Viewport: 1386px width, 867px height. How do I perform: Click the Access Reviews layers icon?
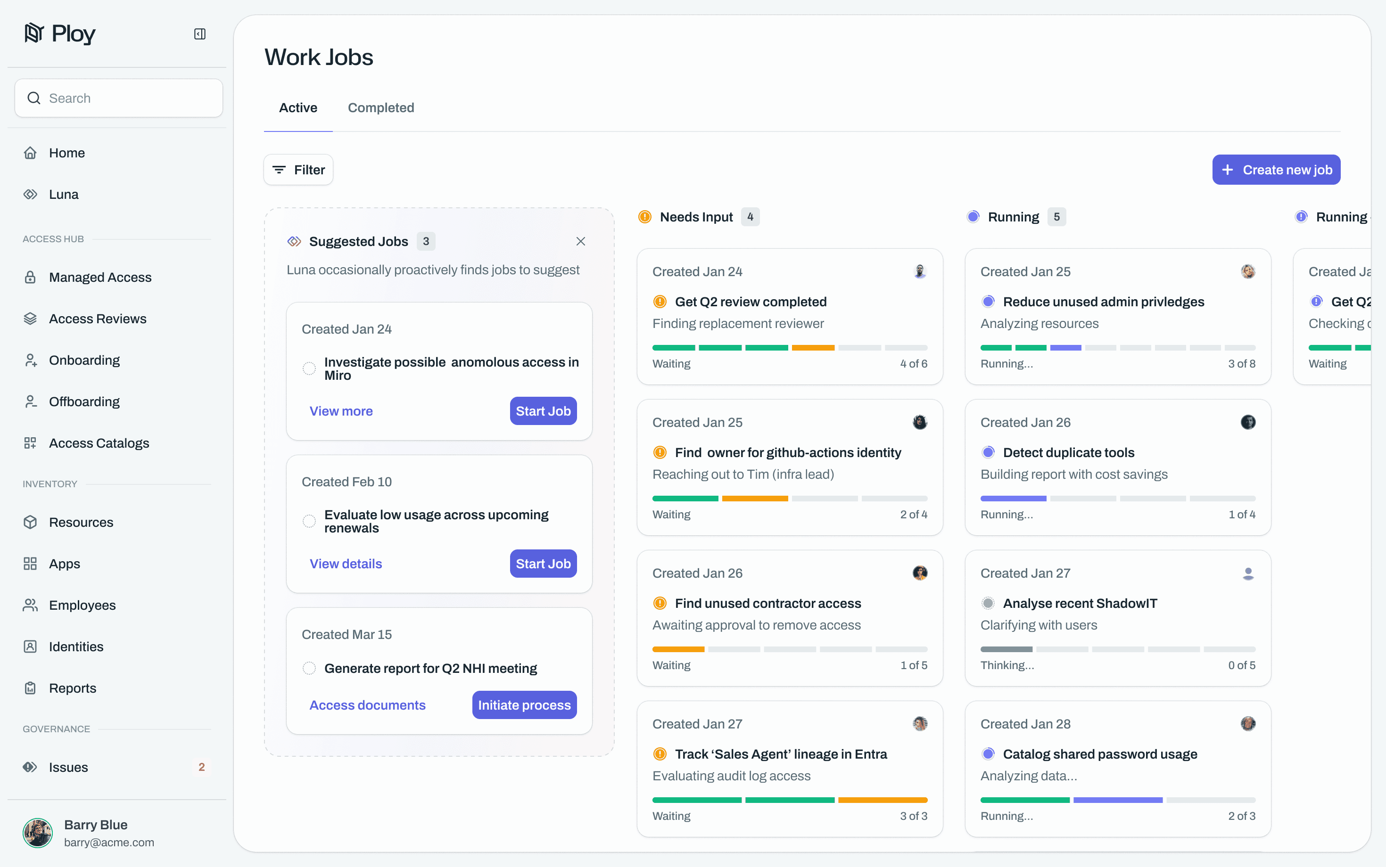[x=30, y=319]
